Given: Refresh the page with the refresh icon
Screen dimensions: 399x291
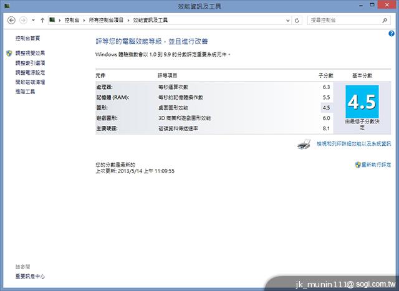Looking at the screenshot, I should click(x=297, y=21).
